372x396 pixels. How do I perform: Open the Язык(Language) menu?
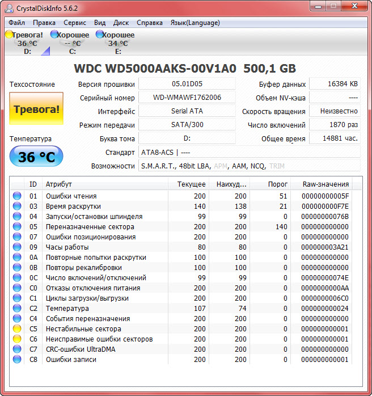point(195,23)
